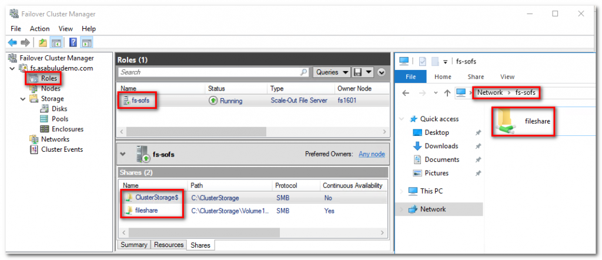Click the fs-sofs server icon in details header
Screen dimensions: 602x260
(x=143, y=154)
